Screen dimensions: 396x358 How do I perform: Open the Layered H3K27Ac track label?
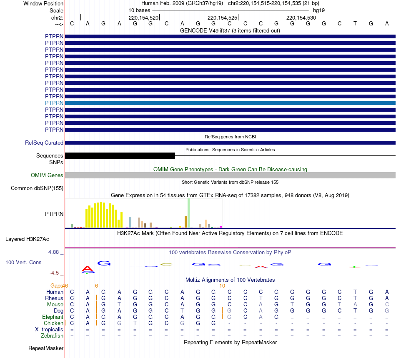click(27, 239)
